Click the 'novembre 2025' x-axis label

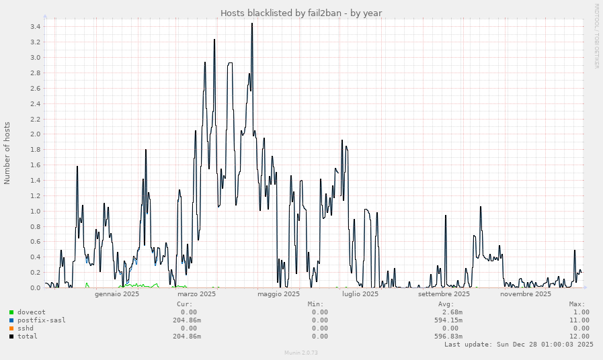pyautogui.click(x=526, y=294)
